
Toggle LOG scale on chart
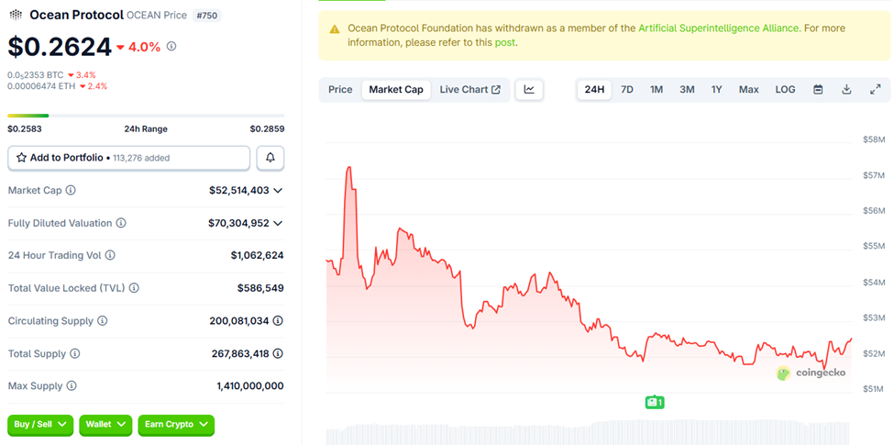tap(785, 89)
